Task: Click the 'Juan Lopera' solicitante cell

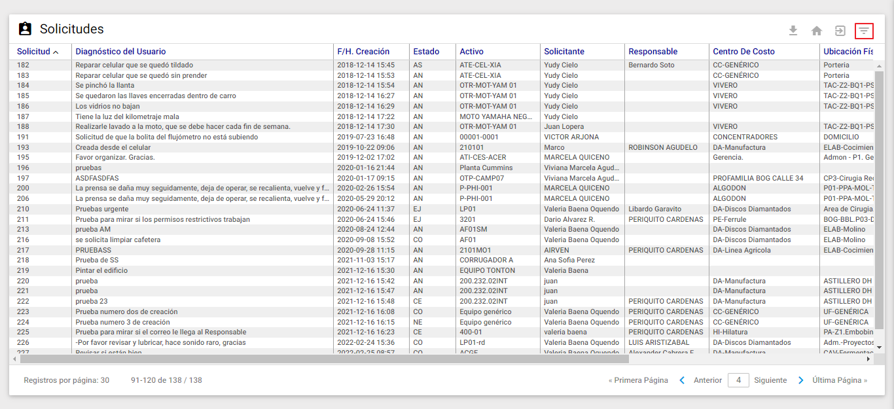Action: pos(563,126)
